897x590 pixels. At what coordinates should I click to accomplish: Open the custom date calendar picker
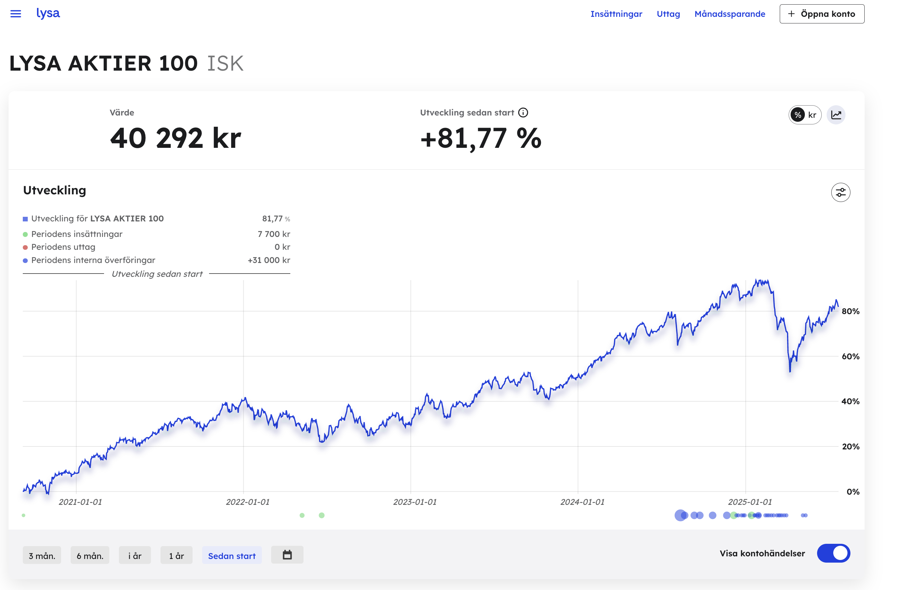pos(287,555)
